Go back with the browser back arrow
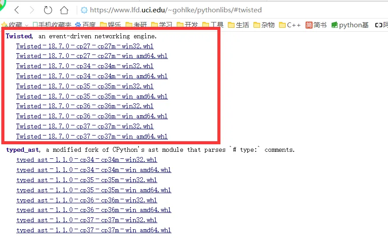388x238 pixels. [17, 10]
